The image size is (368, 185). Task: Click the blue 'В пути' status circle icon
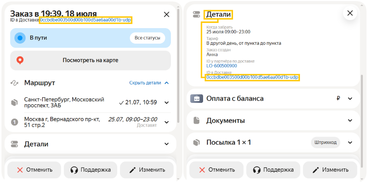[x=20, y=38]
